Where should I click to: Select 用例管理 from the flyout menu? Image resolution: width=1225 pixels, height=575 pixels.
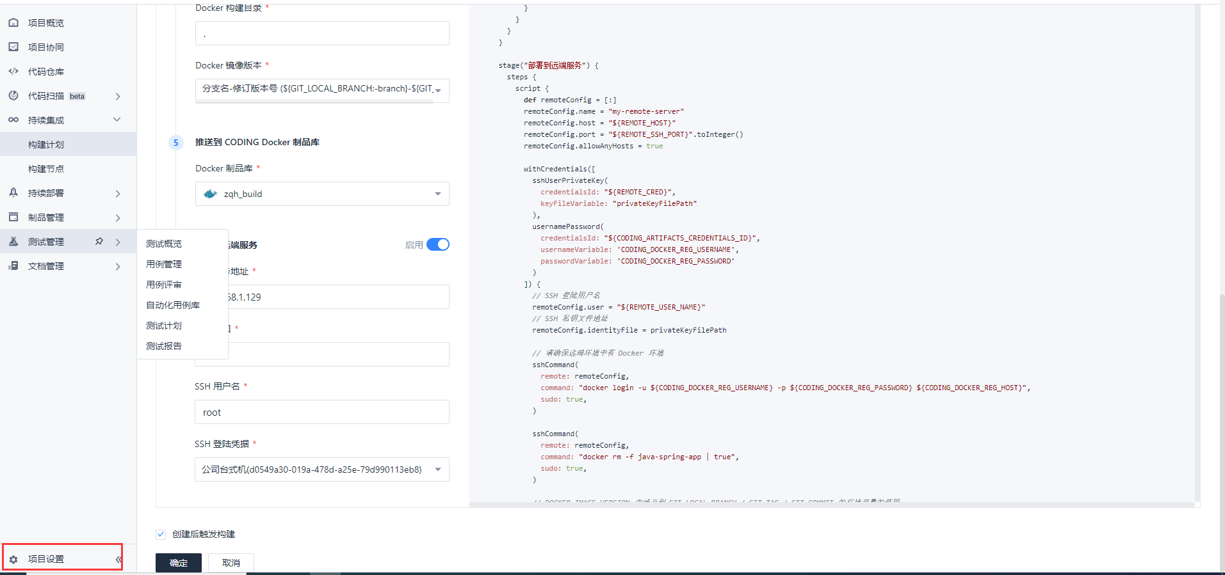[164, 264]
